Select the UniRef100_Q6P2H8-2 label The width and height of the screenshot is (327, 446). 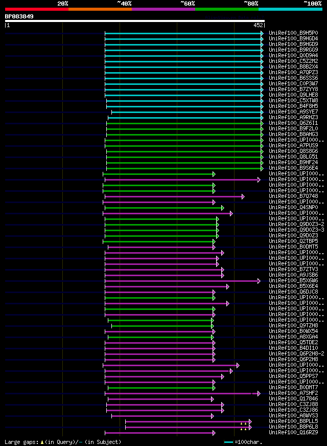coord(297,354)
